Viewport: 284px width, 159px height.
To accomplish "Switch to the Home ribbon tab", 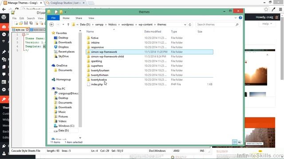I will pos(66,18).
